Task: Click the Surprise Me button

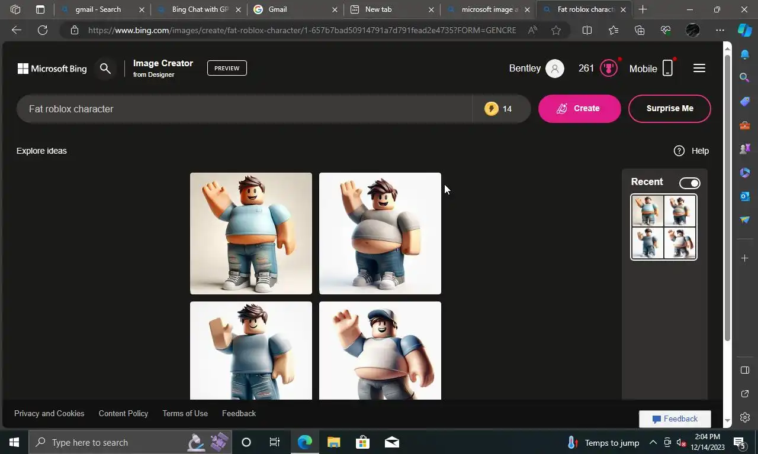Action: tap(670, 109)
